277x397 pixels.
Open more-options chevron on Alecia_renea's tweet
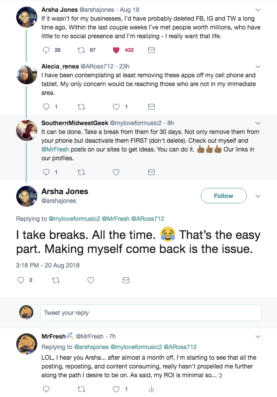[258, 66]
